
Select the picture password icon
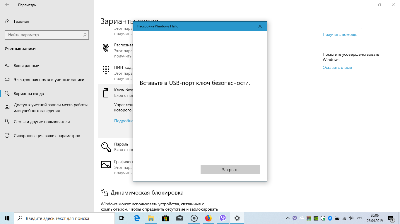pos(106,164)
